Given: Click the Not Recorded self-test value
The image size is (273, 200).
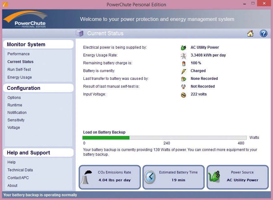Looking at the screenshot, I should tap(203, 86).
